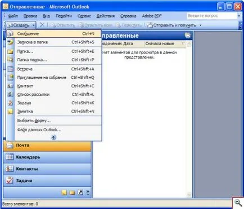Click the yellow Заметка note icon

pyautogui.click(x=10, y=112)
